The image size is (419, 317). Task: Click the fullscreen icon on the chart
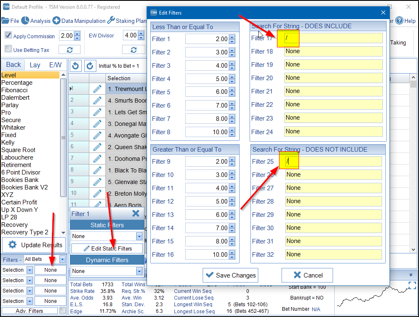point(412,285)
